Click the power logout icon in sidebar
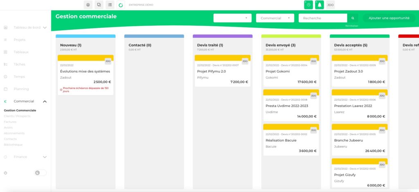Viewport: 419px width, 192px height. point(5,173)
